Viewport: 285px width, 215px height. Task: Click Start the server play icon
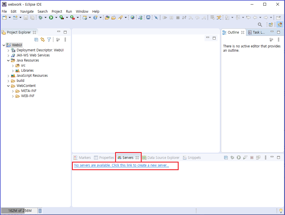click(239, 157)
